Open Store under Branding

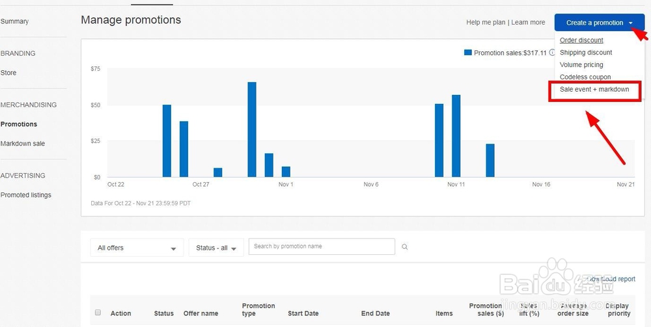click(x=8, y=73)
